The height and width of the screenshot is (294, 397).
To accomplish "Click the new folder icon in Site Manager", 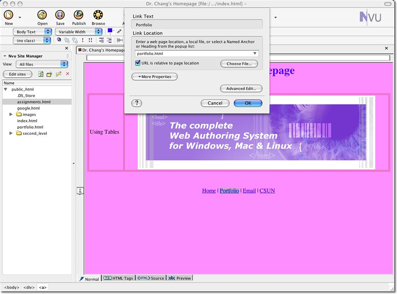I will click(49, 74).
